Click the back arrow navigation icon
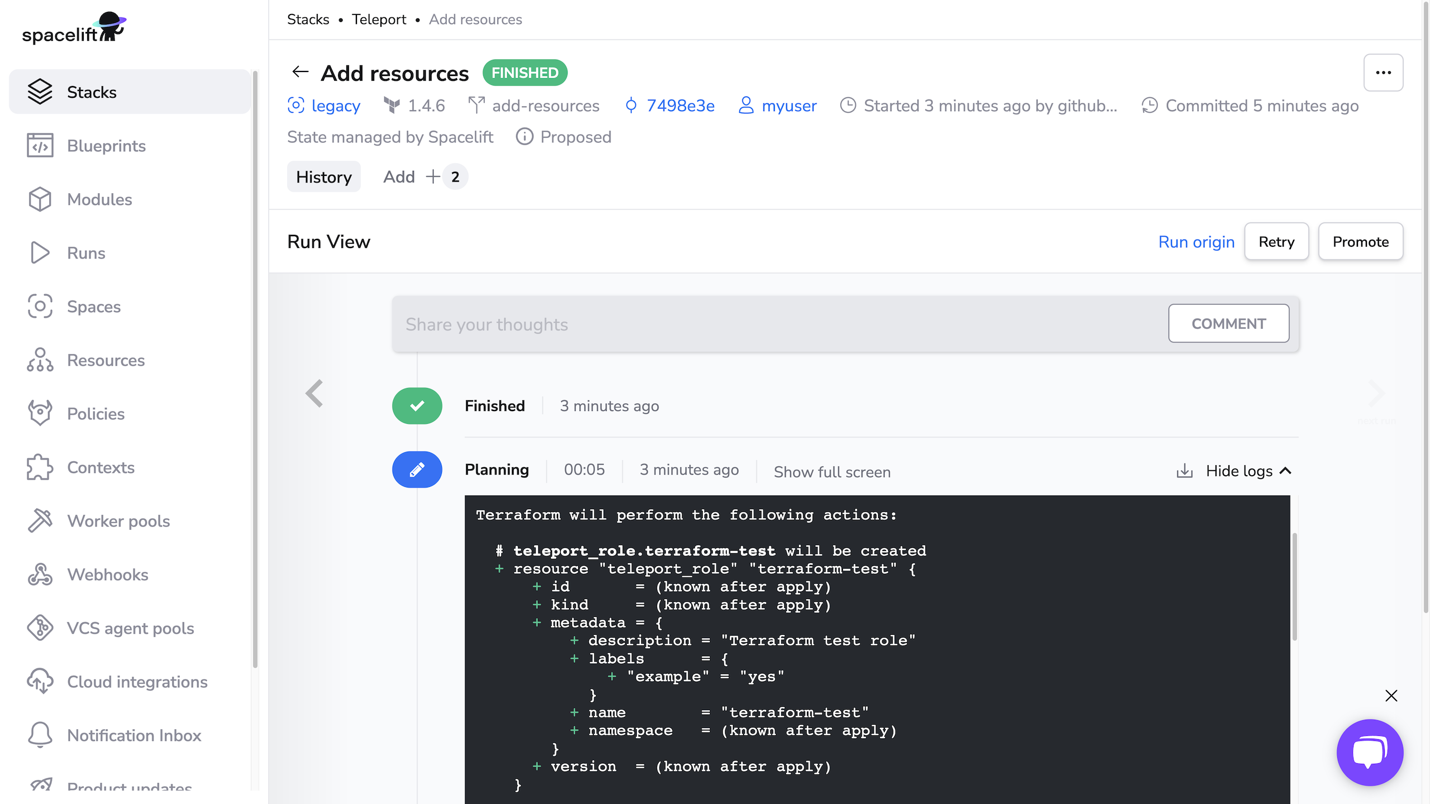1430x804 pixels. (301, 71)
